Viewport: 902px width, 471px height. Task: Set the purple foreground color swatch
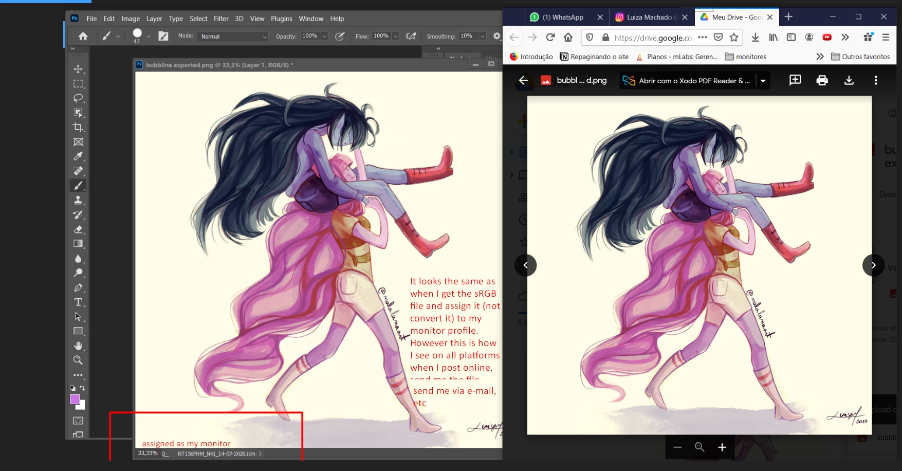pos(75,400)
